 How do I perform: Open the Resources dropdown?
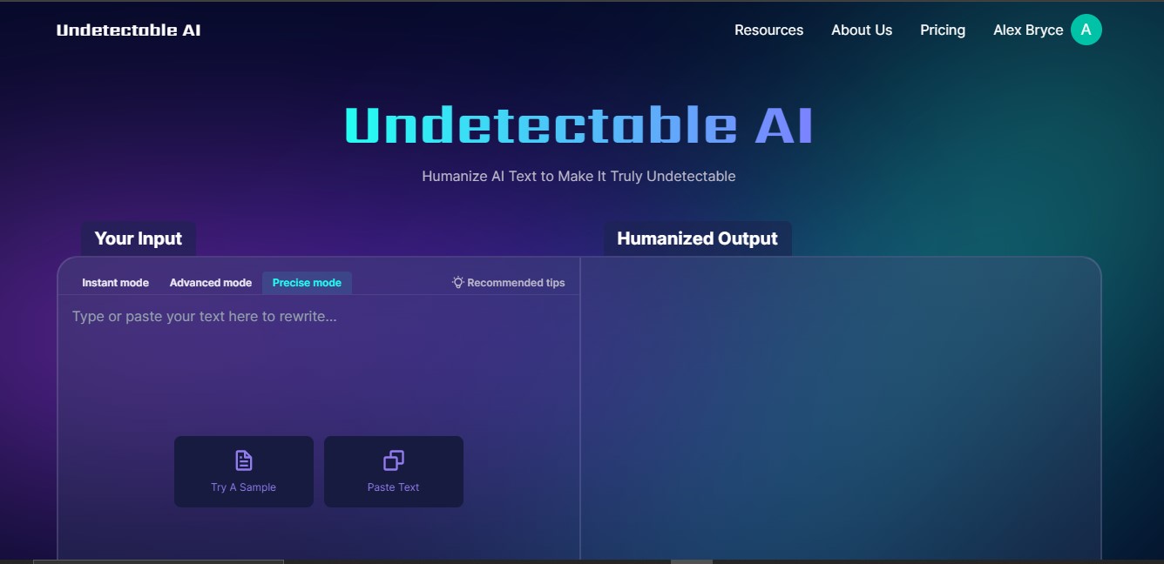[768, 30]
